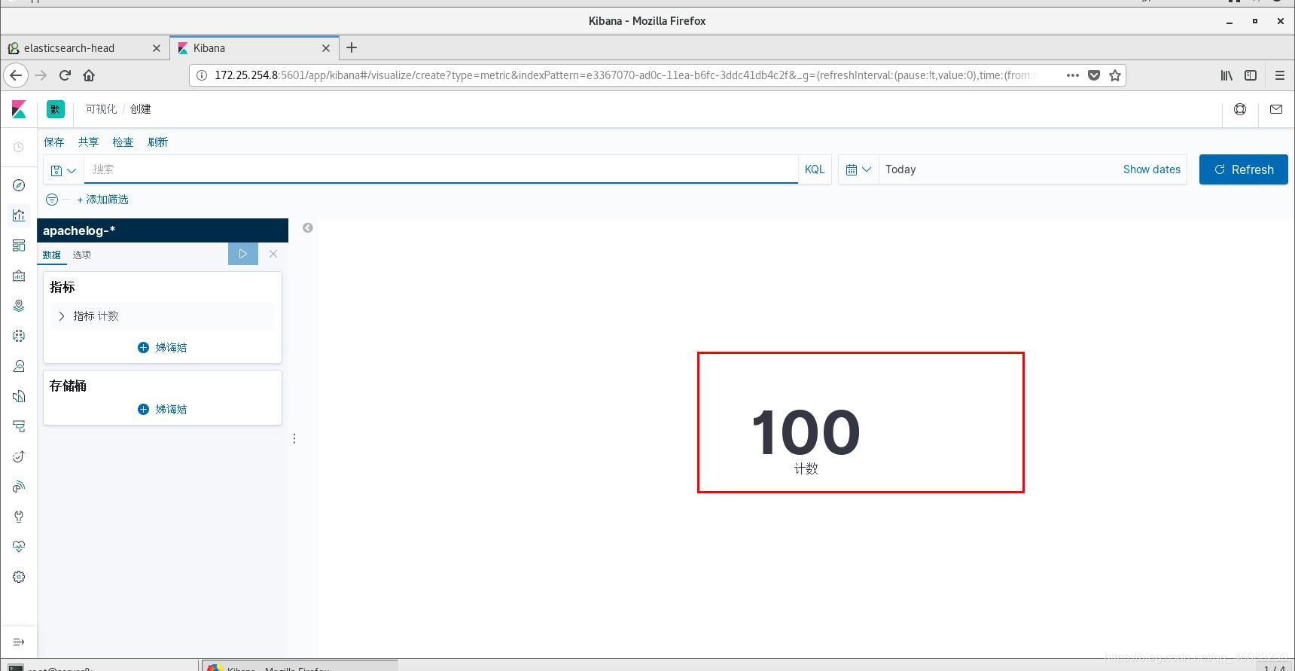This screenshot has width=1295, height=671.
Task: Toggle KQL query language
Action: pyautogui.click(x=815, y=169)
